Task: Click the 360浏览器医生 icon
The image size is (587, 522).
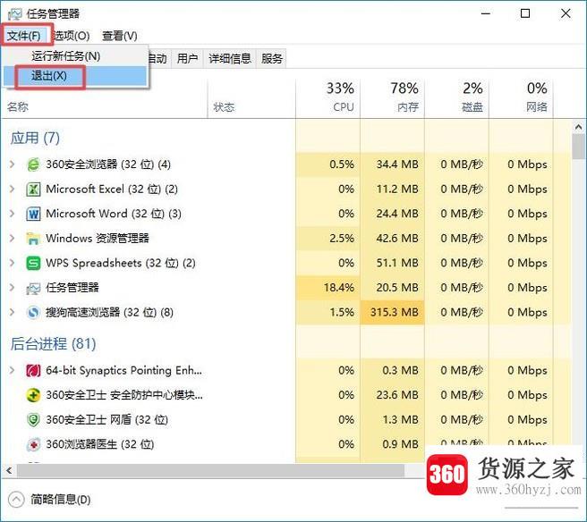Action: (33, 444)
